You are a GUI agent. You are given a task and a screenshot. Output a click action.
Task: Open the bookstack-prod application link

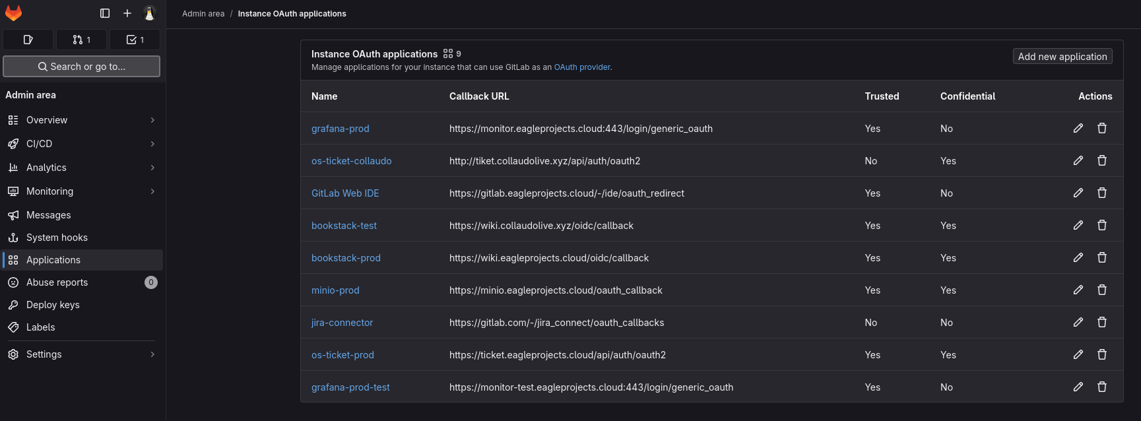346,258
